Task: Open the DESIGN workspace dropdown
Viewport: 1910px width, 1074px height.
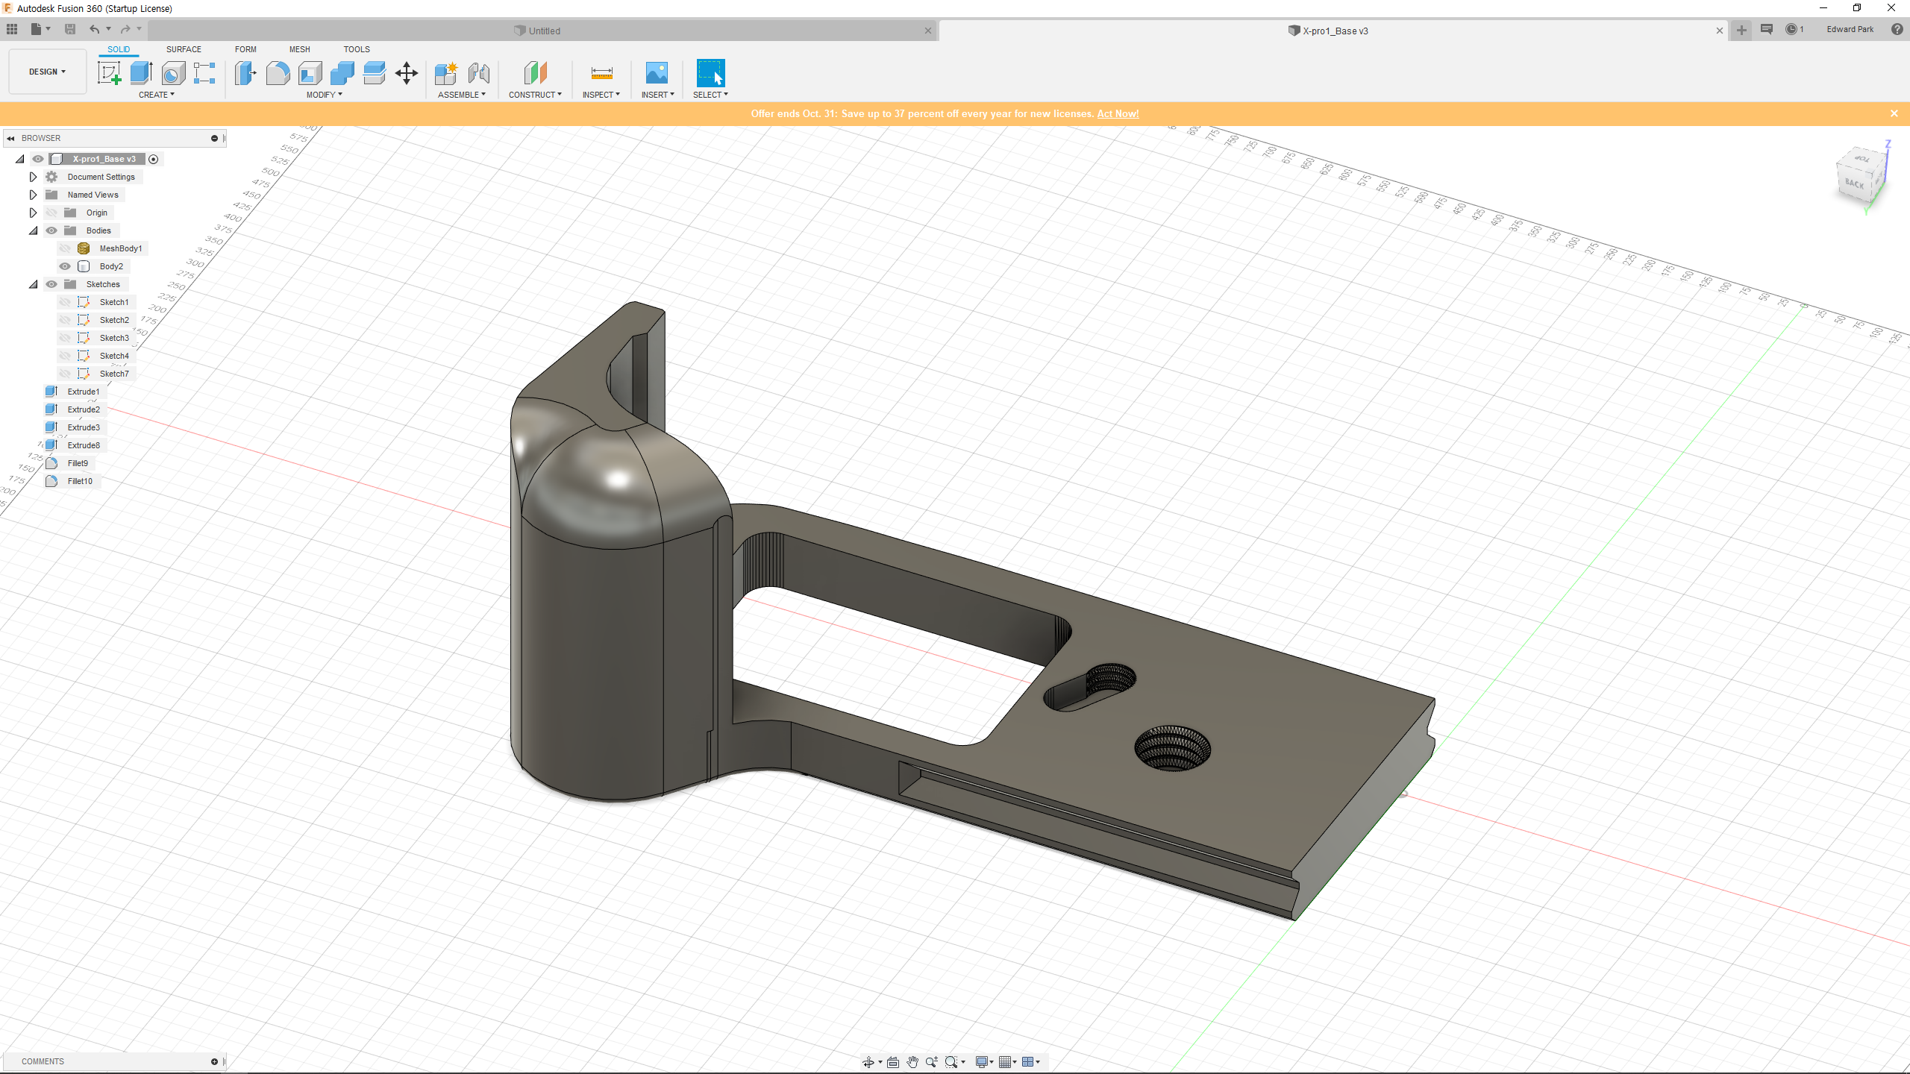Action: click(x=48, y=72)
